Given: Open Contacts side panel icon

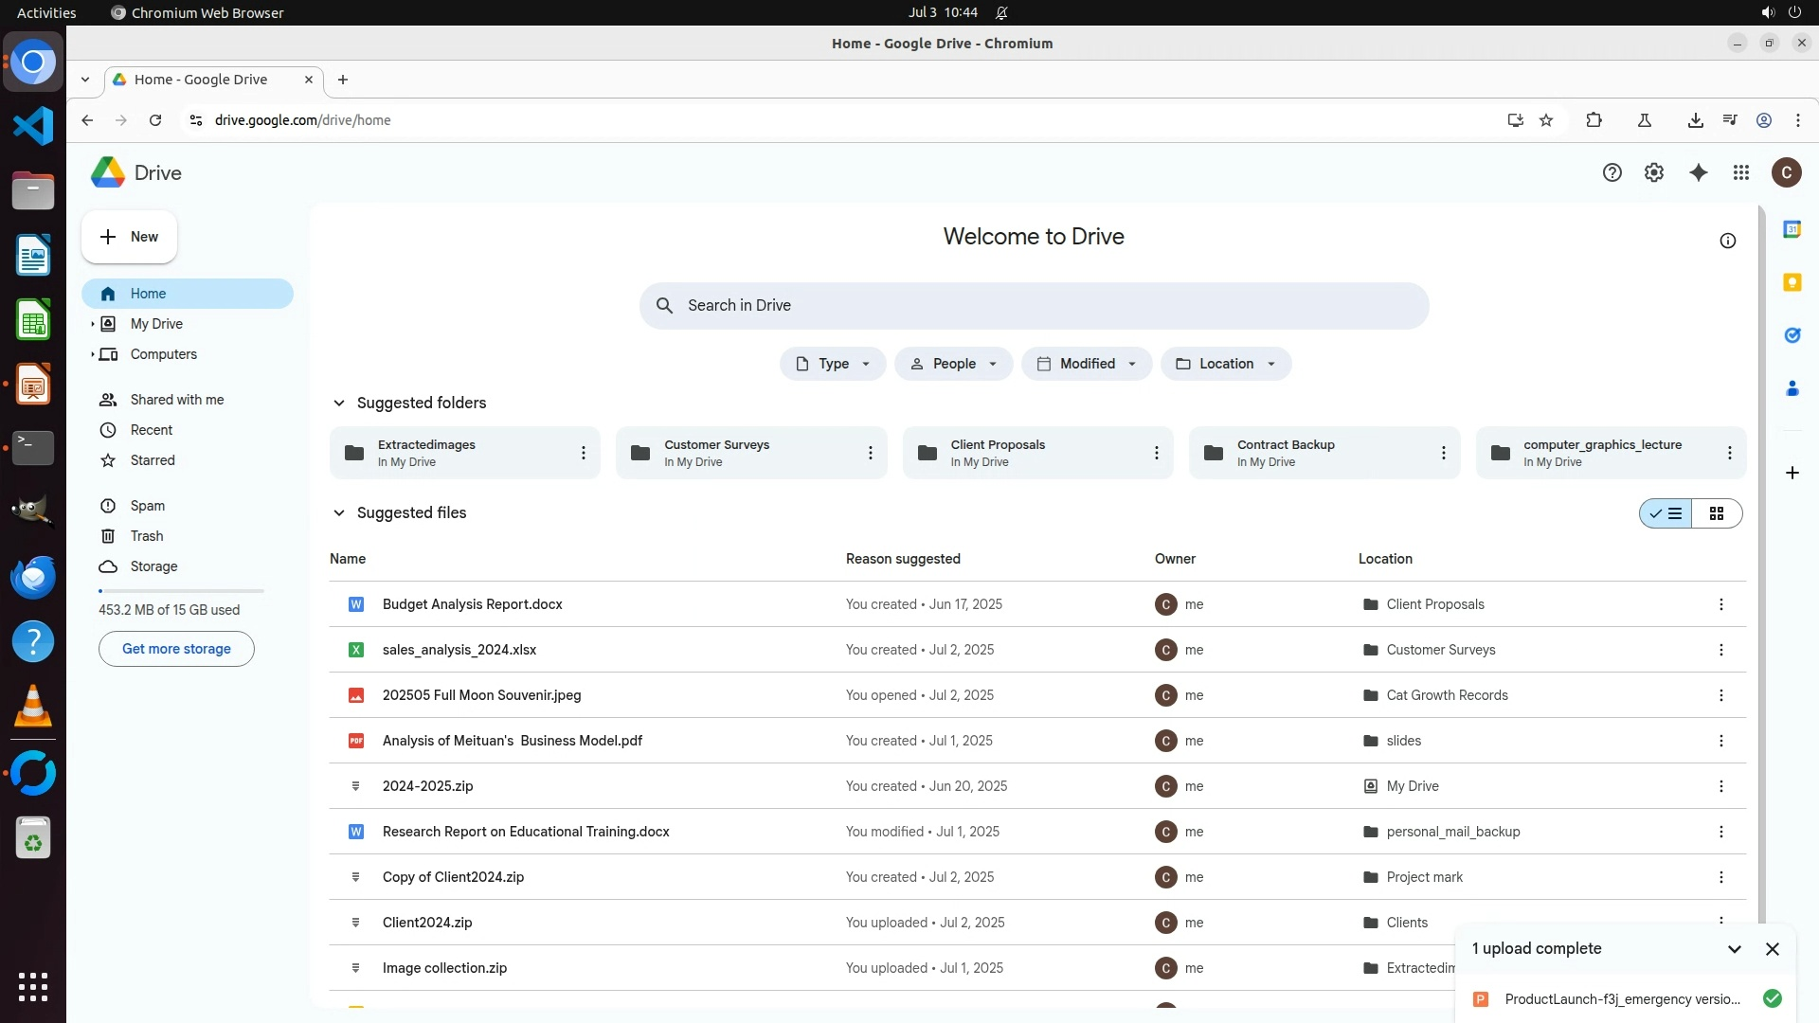Looking at the screenshot, I should 1792,388.
